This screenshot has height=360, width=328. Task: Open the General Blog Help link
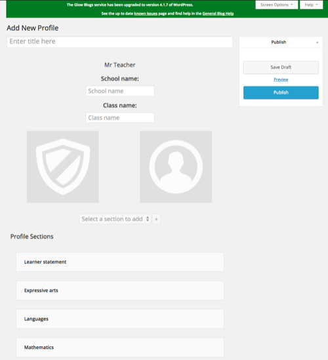coord(218,14)
